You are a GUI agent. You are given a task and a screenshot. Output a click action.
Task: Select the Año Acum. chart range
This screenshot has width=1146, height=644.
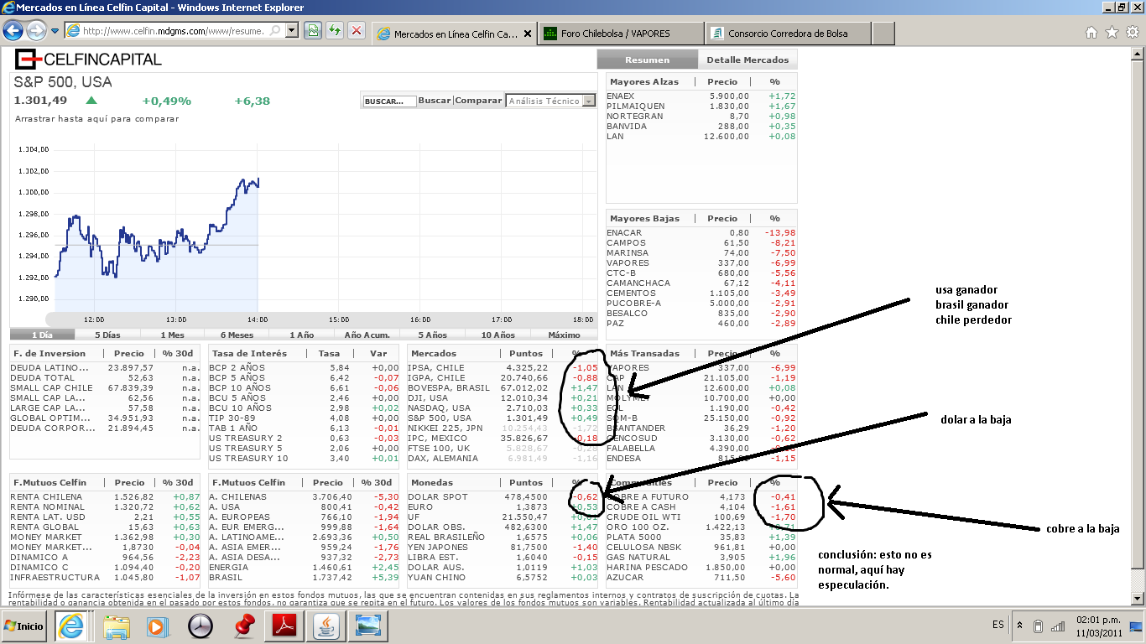pyautogui.click(x=367, y=335)
